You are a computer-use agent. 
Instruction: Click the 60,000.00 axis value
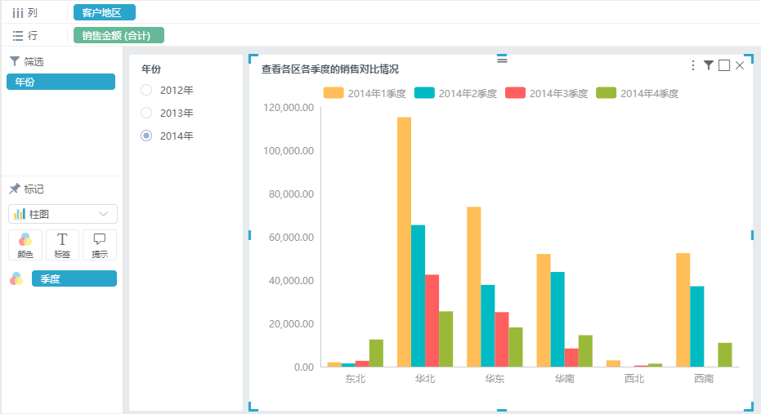tap(291, 237)
